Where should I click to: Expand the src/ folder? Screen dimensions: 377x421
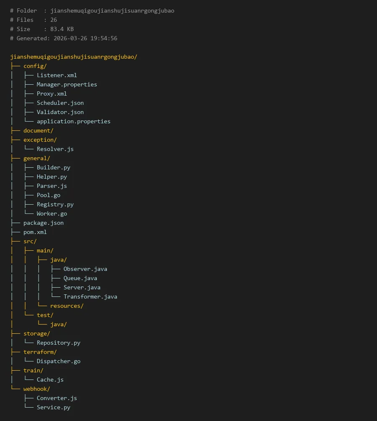click(30, 241)
